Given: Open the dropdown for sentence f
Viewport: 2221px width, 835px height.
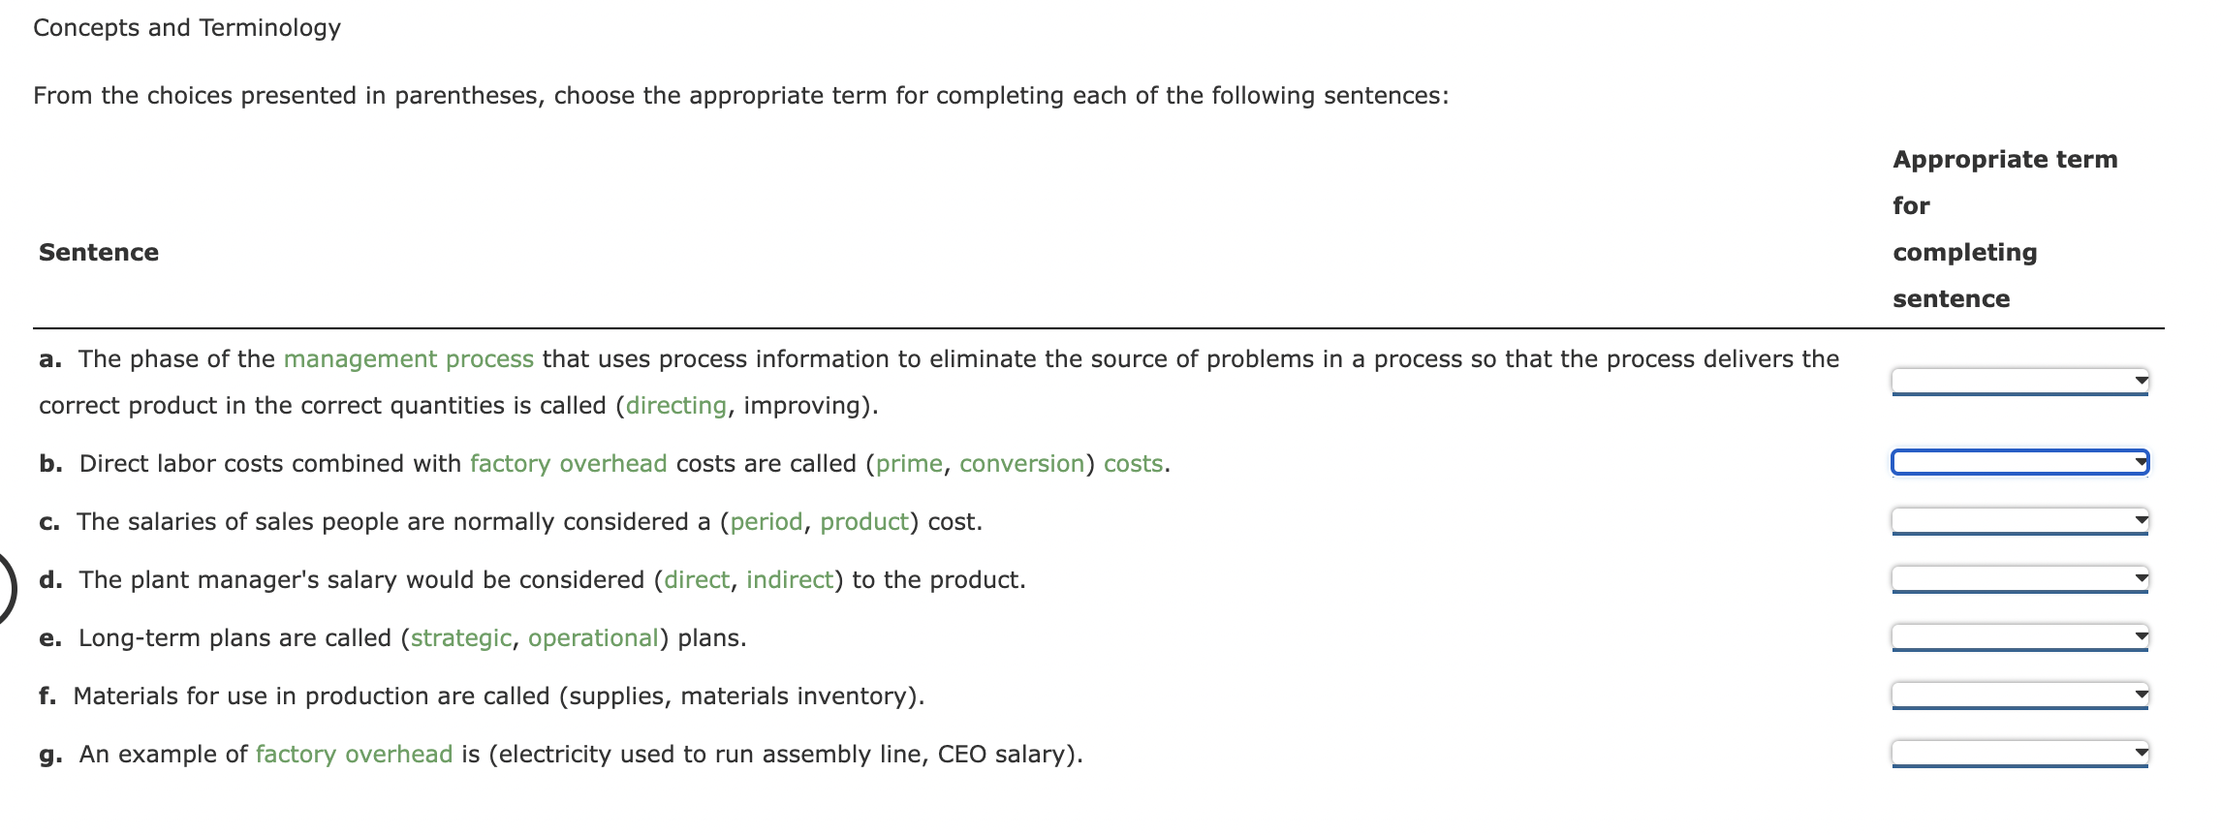Looking at the screenshot, I should point(2018,695).
